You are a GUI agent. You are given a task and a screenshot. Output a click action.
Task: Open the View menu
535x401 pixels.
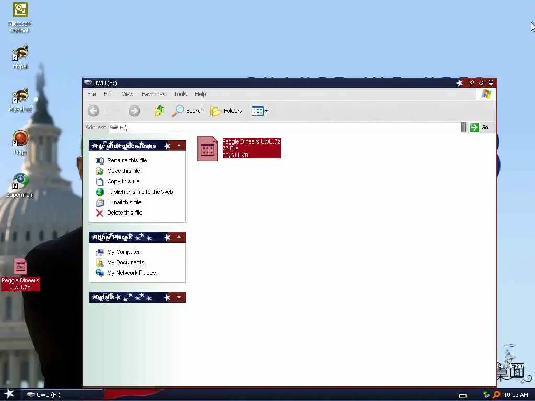[127, 94]
